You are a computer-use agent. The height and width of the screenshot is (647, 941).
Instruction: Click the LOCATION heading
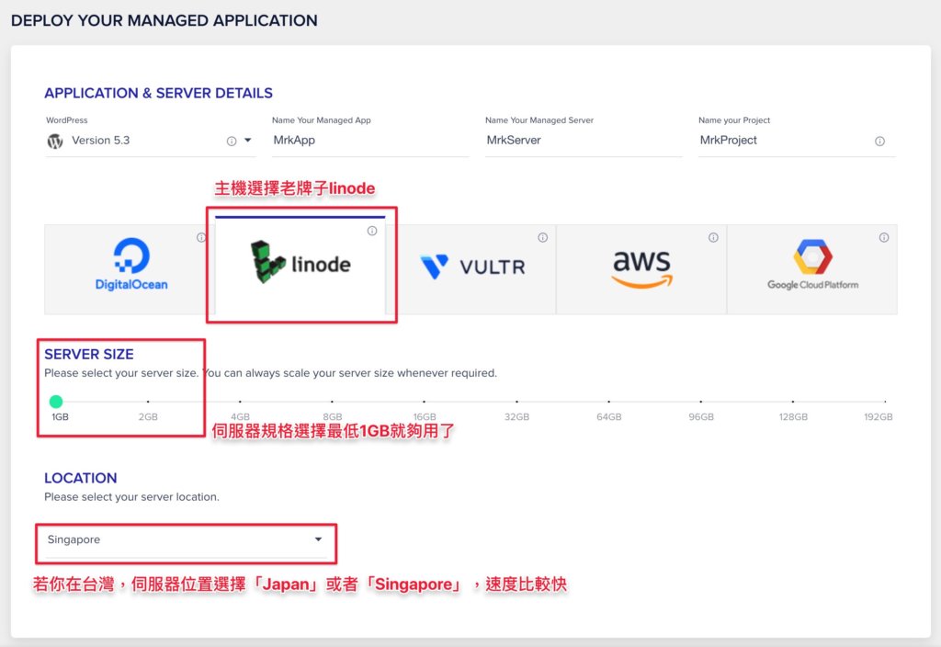[81, 478]
